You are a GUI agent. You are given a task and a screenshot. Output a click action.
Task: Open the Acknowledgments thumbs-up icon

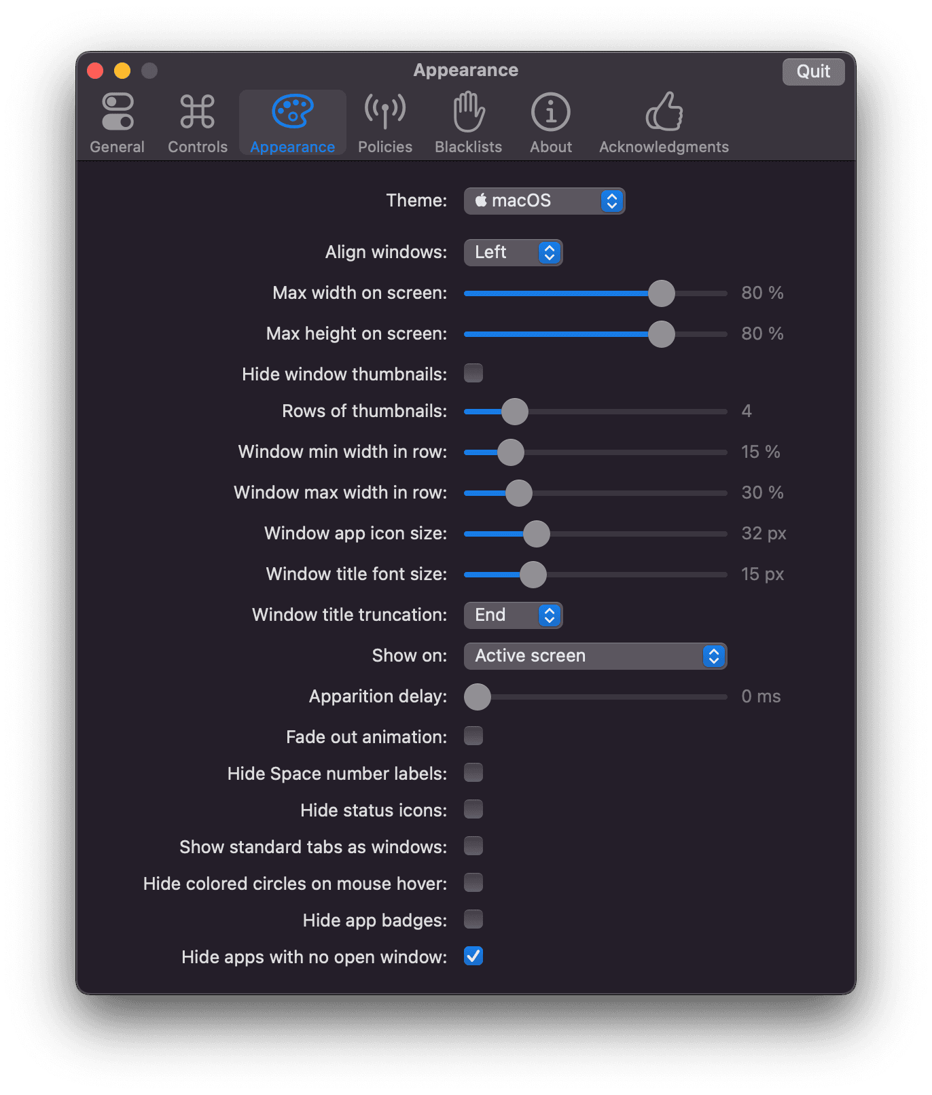tap(664, 112)
